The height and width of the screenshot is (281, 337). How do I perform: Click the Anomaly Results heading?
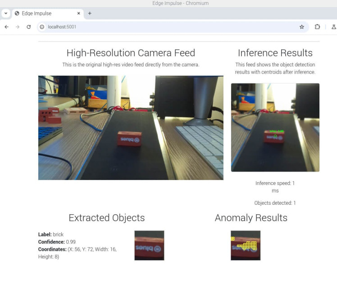251,218
